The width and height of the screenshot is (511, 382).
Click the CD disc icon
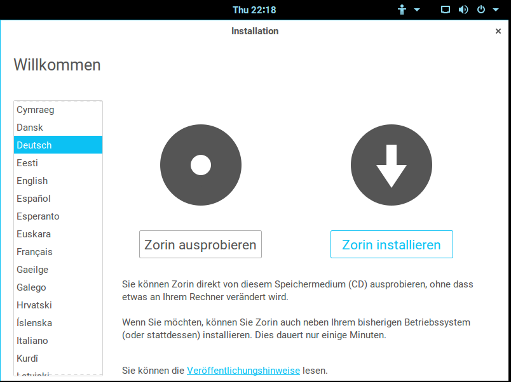point(200,166)
